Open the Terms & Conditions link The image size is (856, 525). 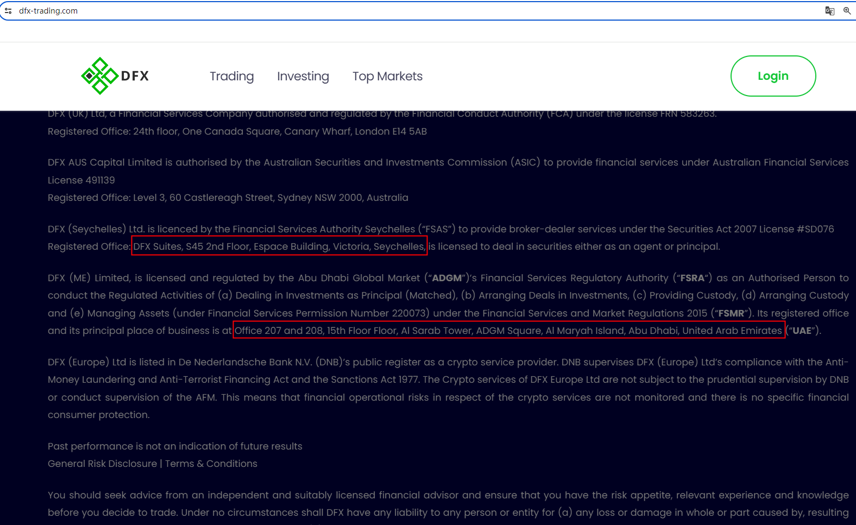(x=211, y=464)
